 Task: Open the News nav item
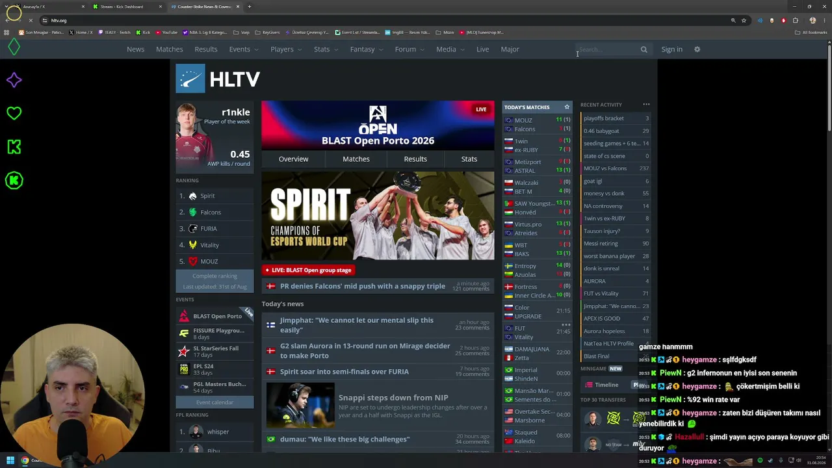[x=136, y=49]
